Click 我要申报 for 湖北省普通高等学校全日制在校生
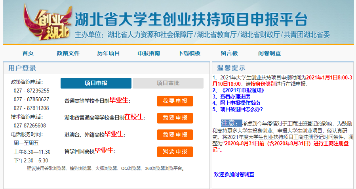This screenshot has width=356, height=189. click(x=175, y=118)
